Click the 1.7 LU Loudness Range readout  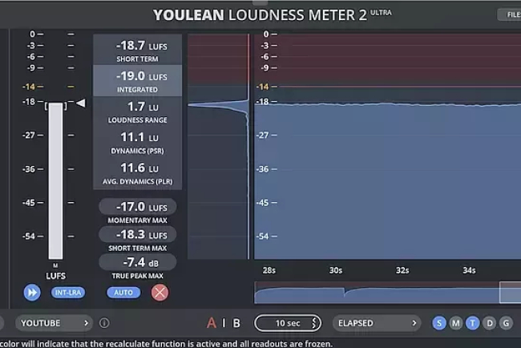(138, 111)
